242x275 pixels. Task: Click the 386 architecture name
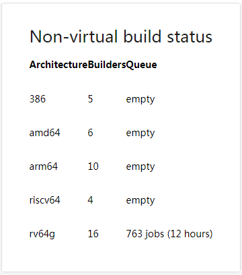[38, 99]
